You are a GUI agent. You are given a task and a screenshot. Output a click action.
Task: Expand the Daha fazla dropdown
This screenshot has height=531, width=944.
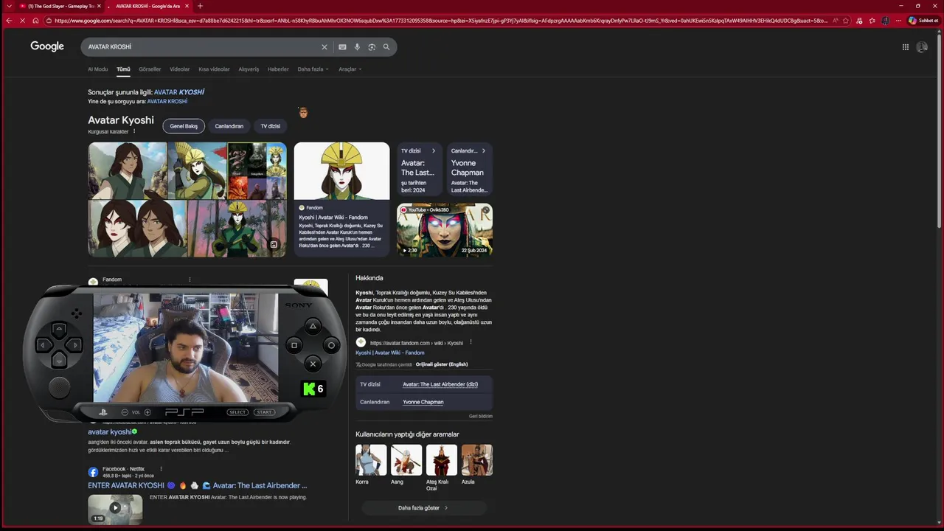click(x=313, y=69)
